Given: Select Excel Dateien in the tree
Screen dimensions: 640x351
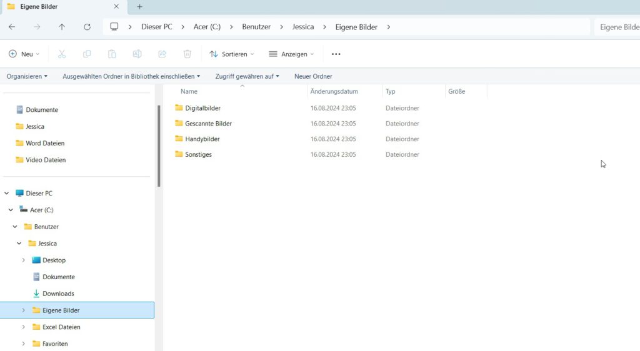Looking at the screenshot, I should pos(61,327).
